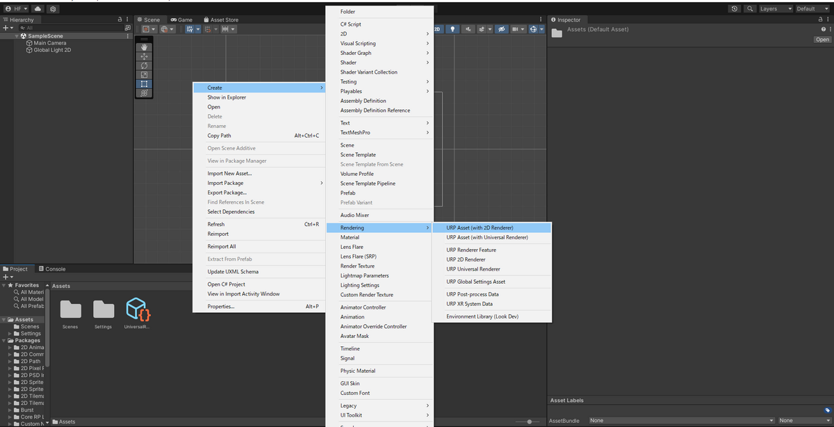Open the Layers dropdown
This screenshot has height=427, width=834.
[x=776, y=8]
